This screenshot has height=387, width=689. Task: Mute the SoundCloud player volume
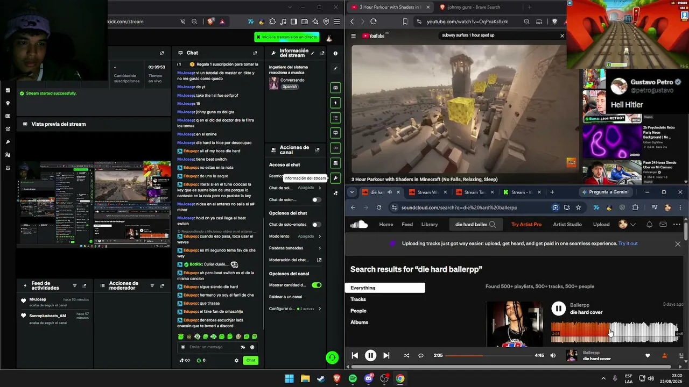pos(553,355)
